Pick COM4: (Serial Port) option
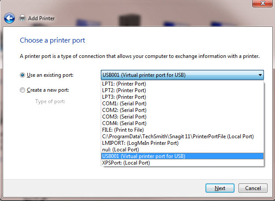This screenshot has width=275, height=201. (x=183, y=123)
